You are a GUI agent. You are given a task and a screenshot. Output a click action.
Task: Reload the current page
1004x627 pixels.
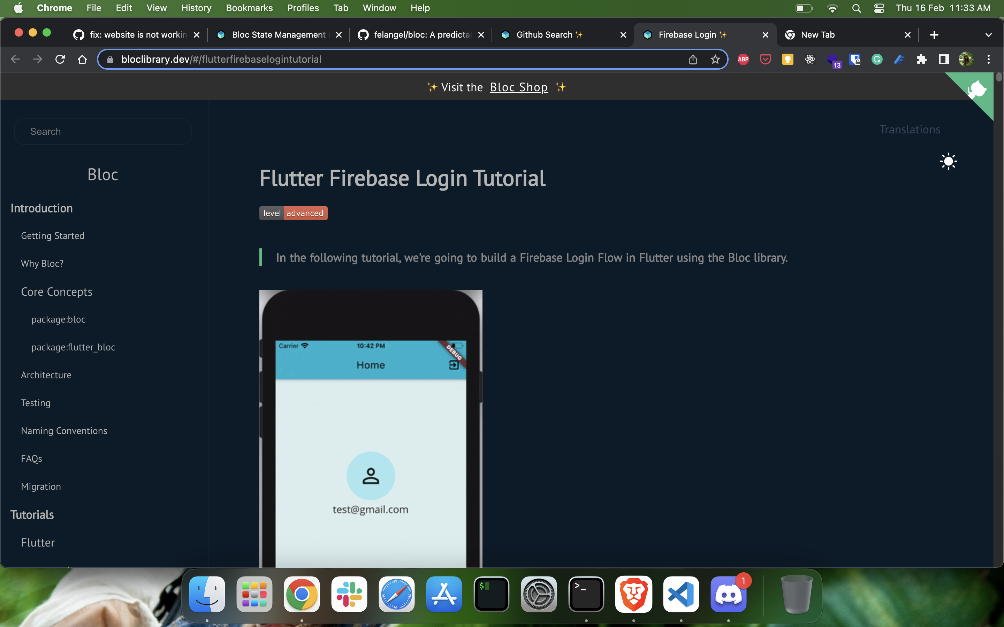coord(60,59)
